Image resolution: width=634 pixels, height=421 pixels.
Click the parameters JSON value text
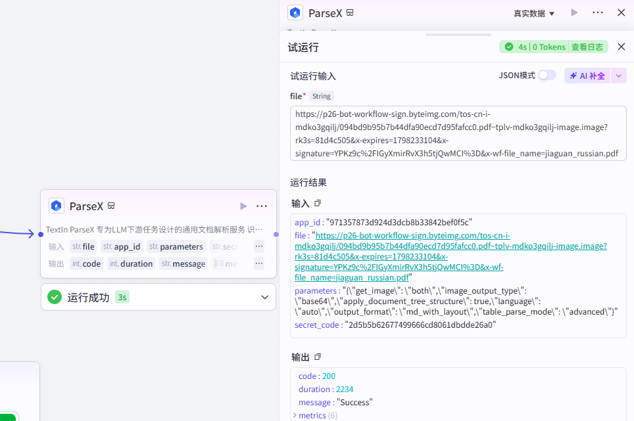(x=456, y=301)
